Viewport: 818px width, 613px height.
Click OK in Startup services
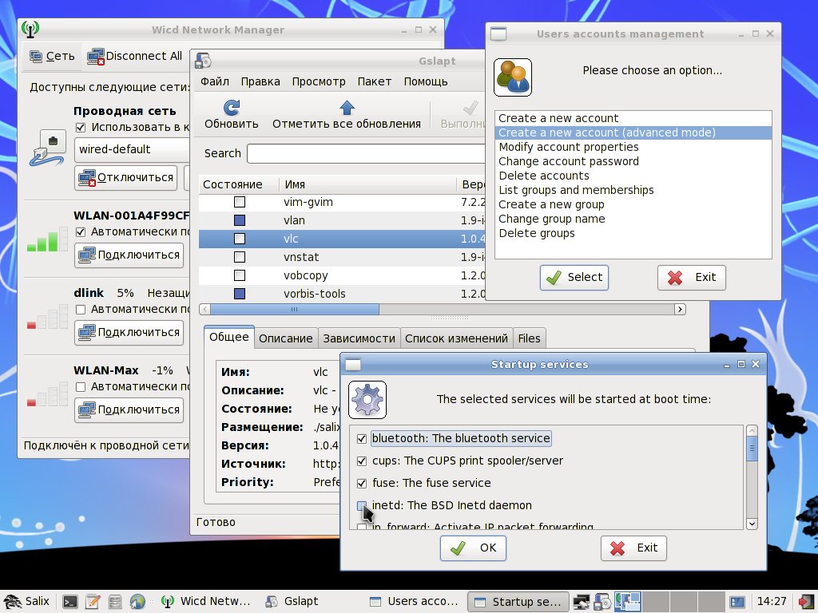coord(473,548)
